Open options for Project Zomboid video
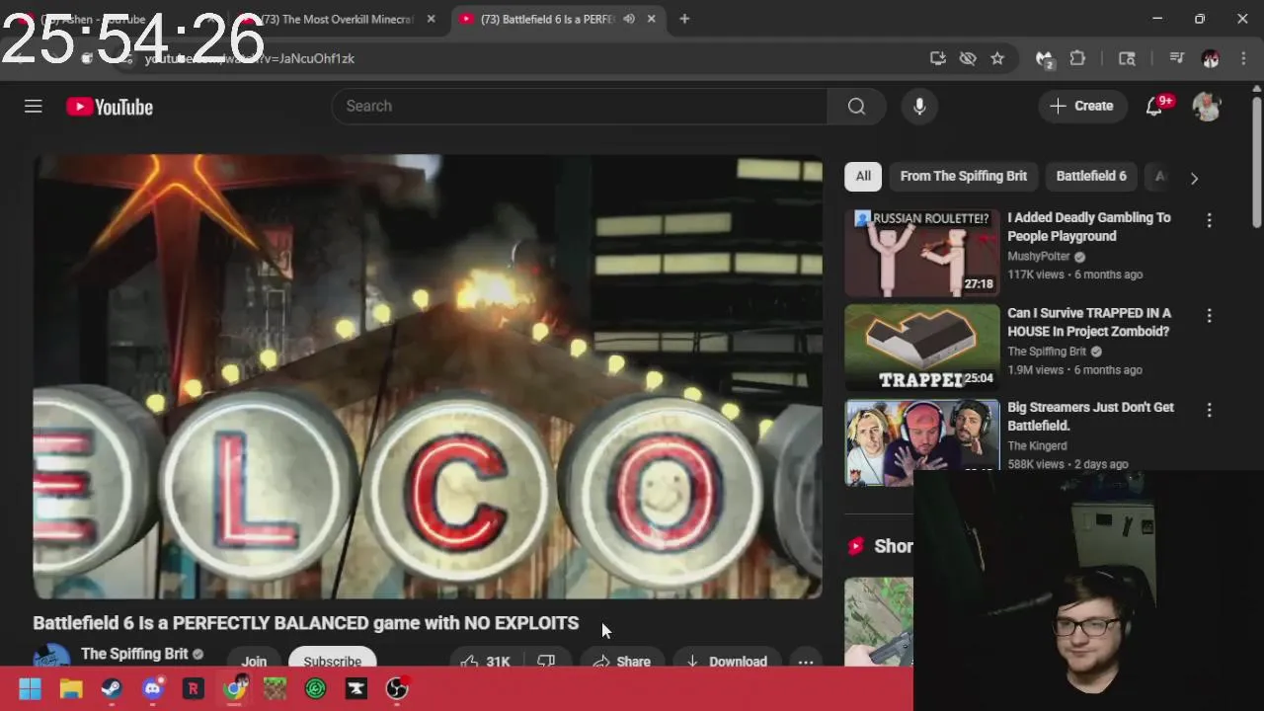Image resolution: width=1264 pixels, height=711 pixels. coord(1209,316)
